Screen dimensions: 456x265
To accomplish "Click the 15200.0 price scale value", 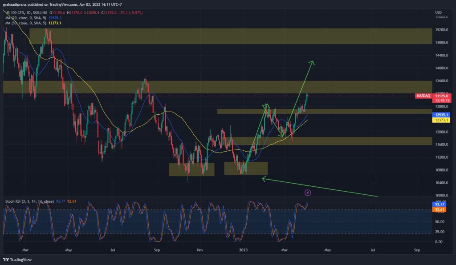I will pyautogui.click(x=441, y=30).
